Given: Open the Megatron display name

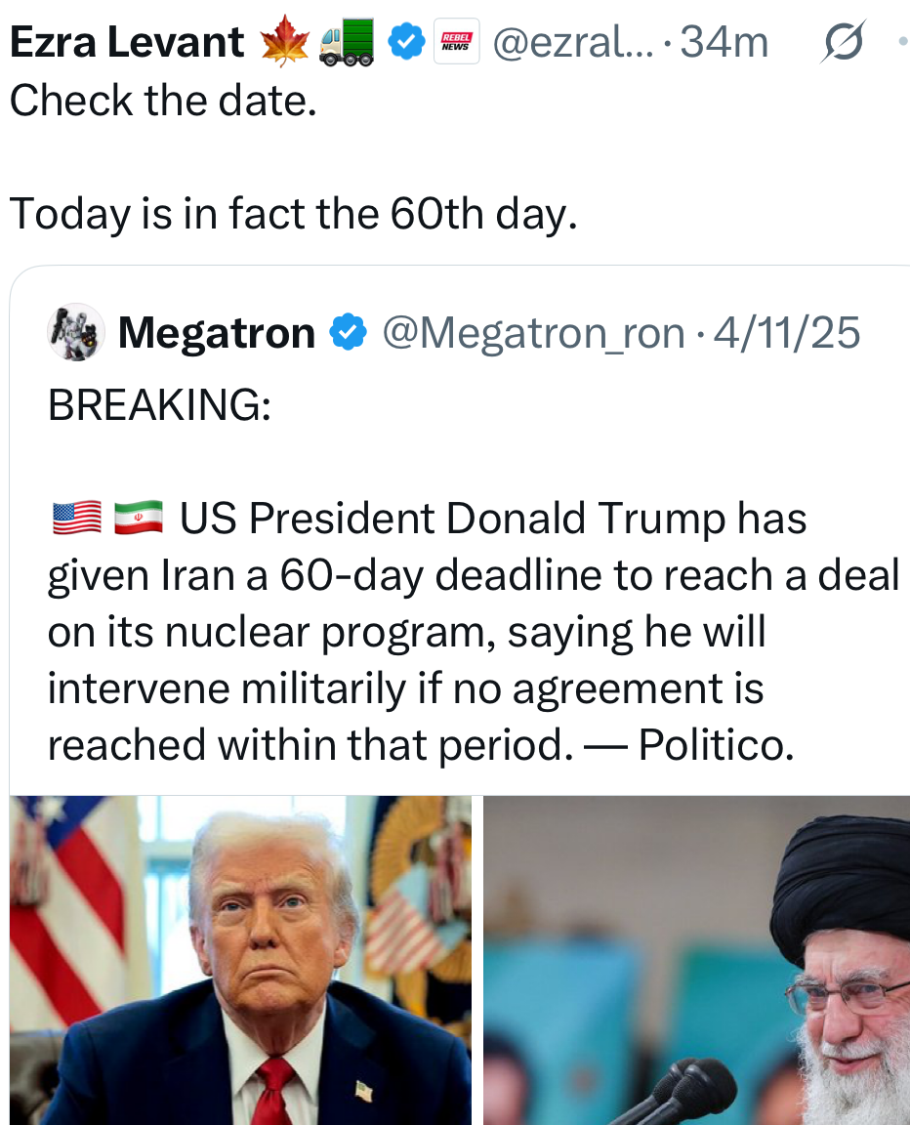Looking at the screenshot, I should coord(217,333).
